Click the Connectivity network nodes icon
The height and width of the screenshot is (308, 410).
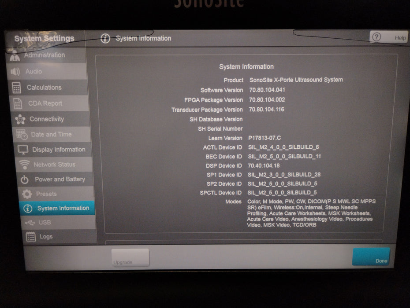pyautogui.click(x=20, y=119)
